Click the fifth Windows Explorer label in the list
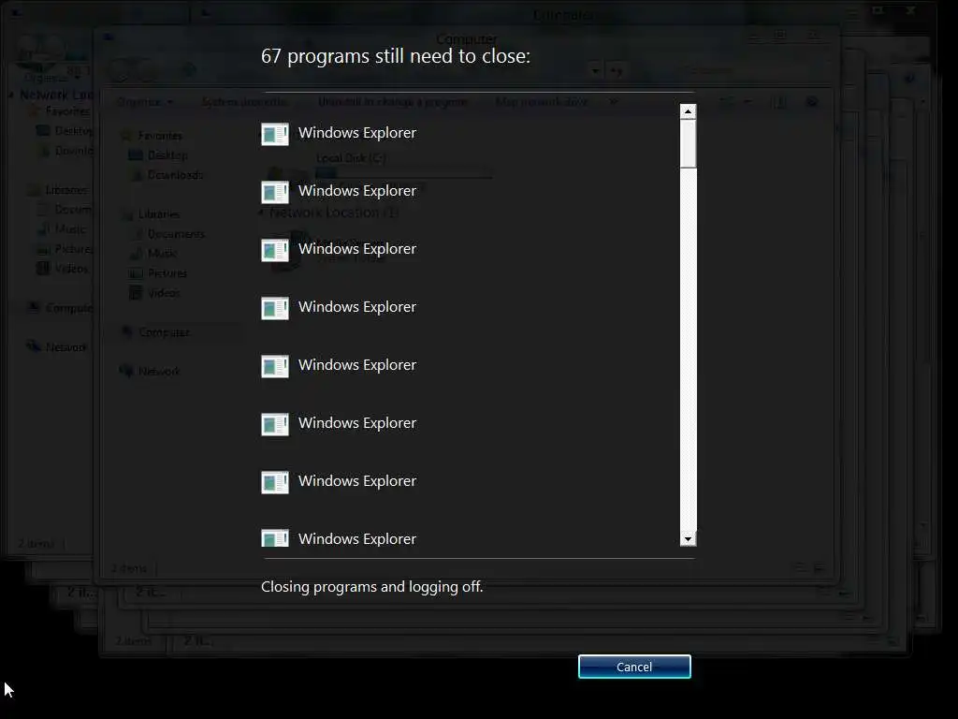958x719 pixels. tap(356, 365)
